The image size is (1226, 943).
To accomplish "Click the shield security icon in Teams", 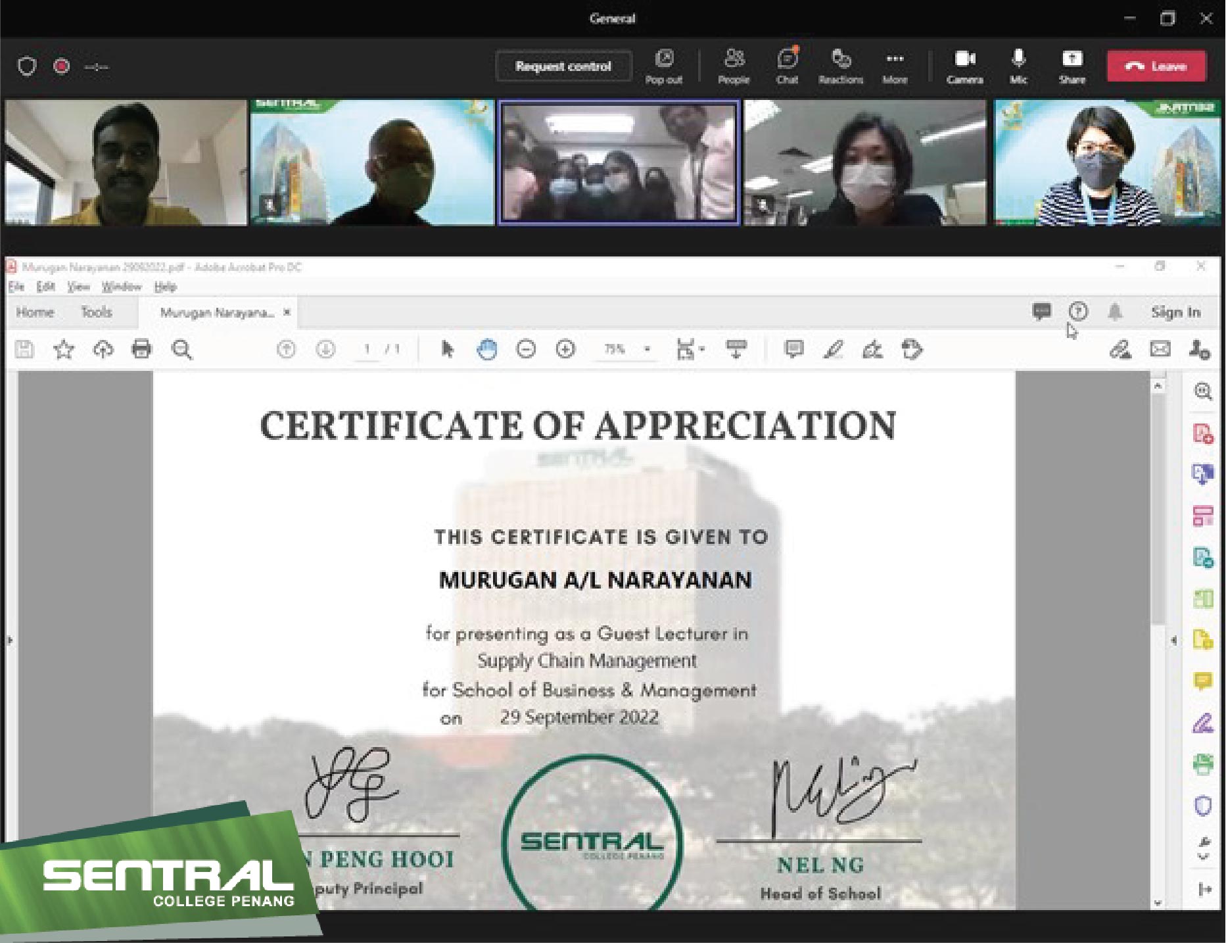I will tap(27, 66).
